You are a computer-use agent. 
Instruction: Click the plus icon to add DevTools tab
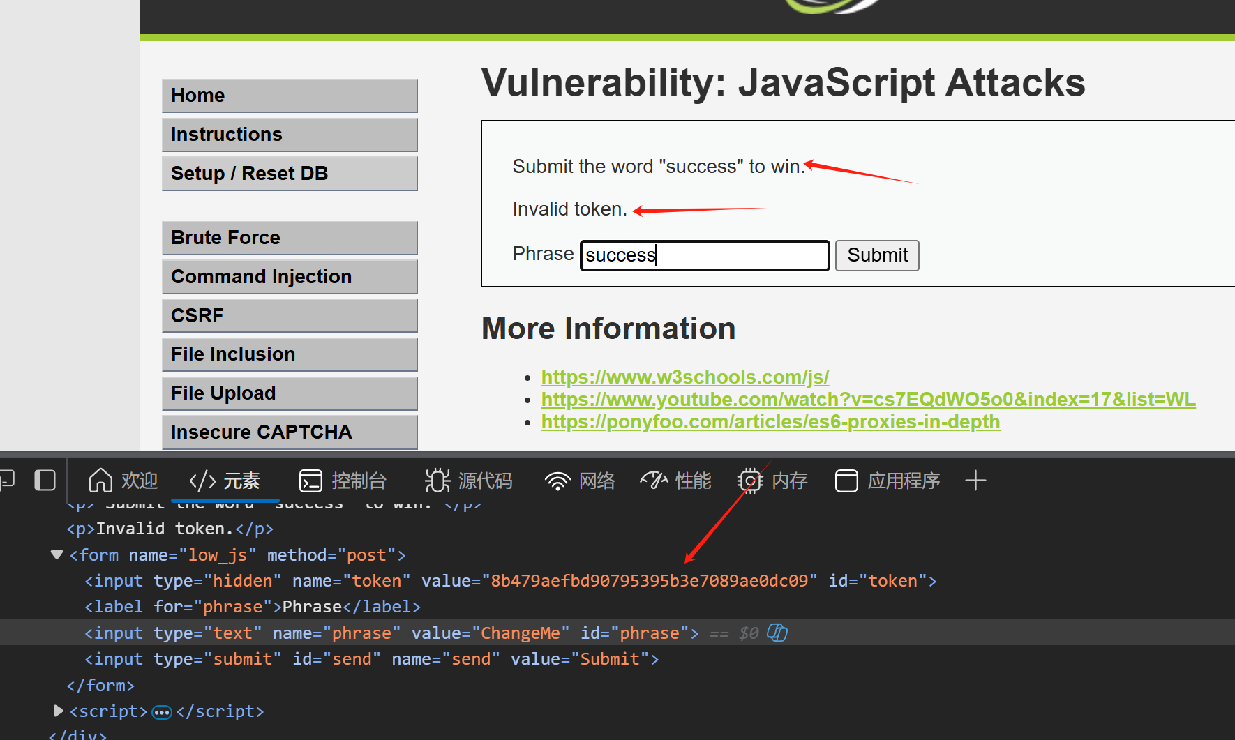[975, 481]
